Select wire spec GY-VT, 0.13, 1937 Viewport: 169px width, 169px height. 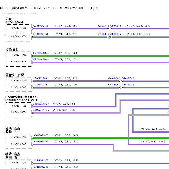[x=138, y=34]
